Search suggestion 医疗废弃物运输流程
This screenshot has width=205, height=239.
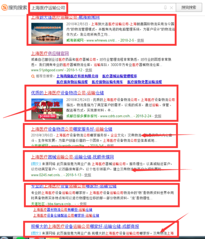point(72,82)
